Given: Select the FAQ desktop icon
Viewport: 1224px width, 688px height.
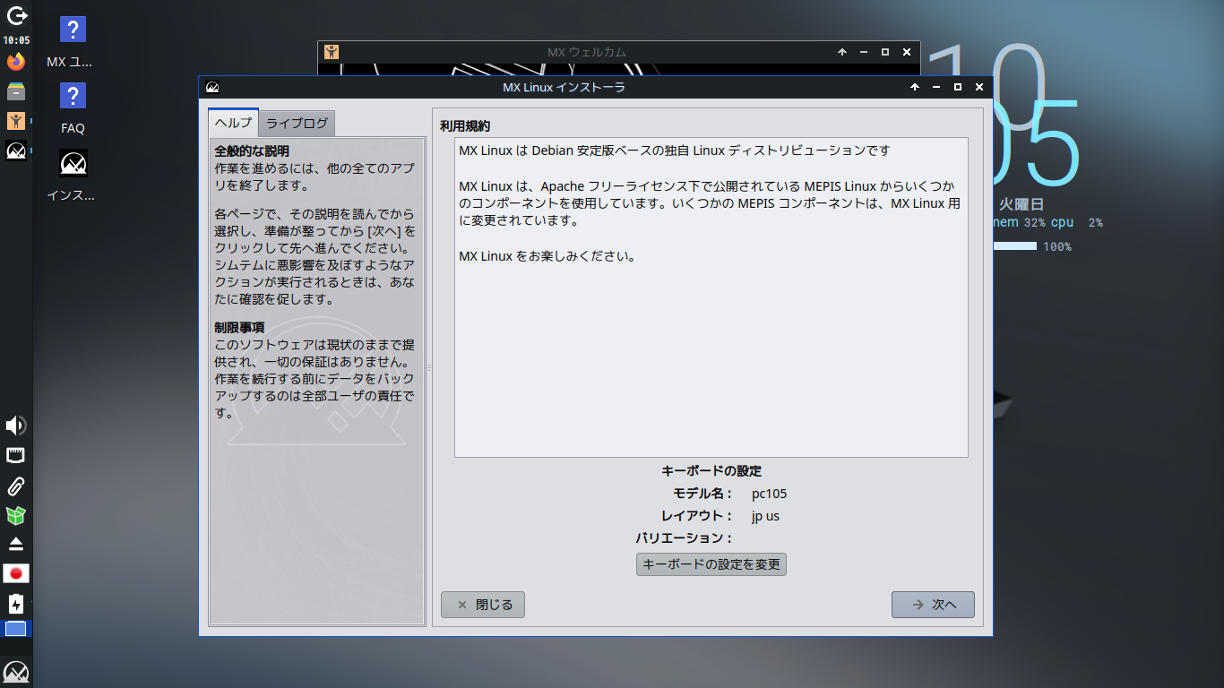Looking at the screenshot, I should 73,107.
